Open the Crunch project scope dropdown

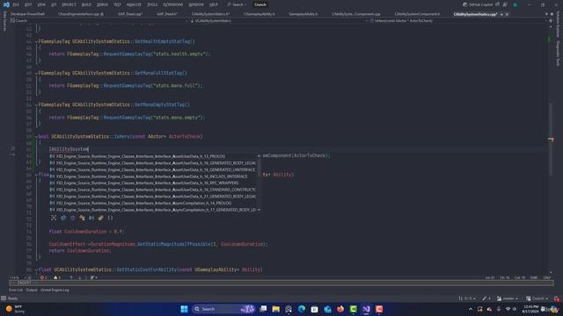(x=99, y=21)
